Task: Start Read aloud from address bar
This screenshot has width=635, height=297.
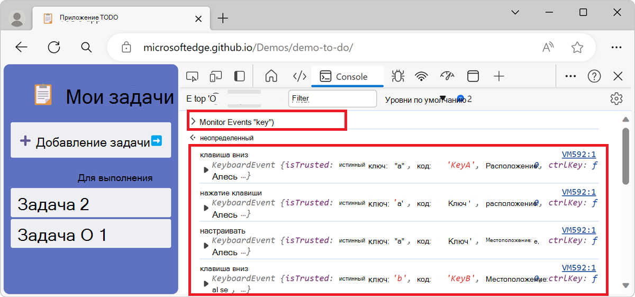Action: pos(548,47)
